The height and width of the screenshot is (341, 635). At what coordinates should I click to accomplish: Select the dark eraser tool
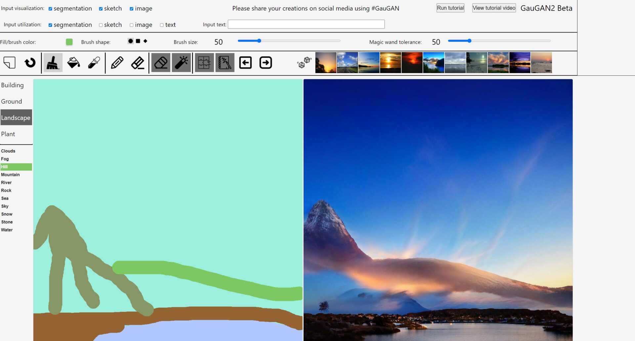click(161, 63)
